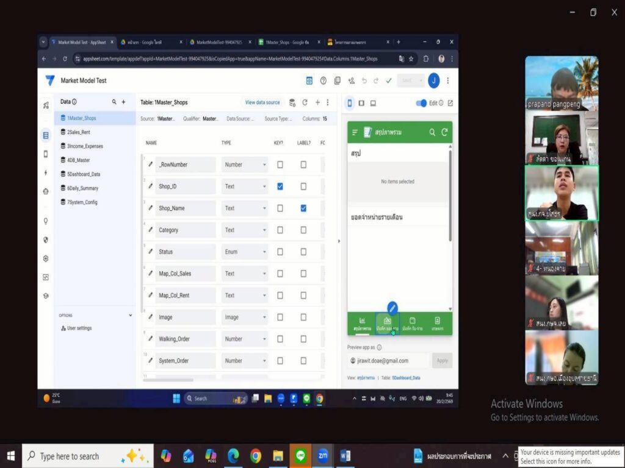
Task: Open Zoom from the Windows taskbar
Action: 322,456
